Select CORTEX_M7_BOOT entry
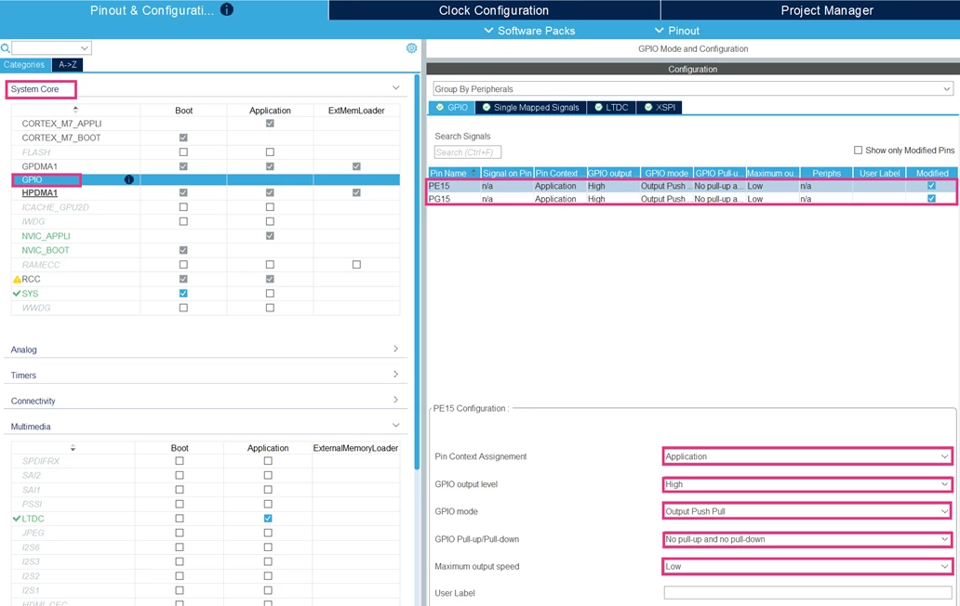Screen dimensions: 960x606 [x=61, y=138]
